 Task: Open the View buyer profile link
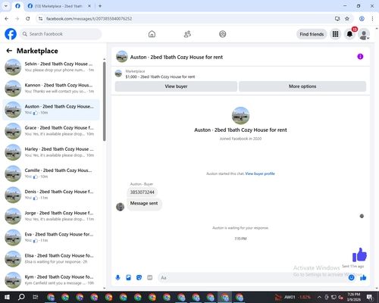click(260, 173)
